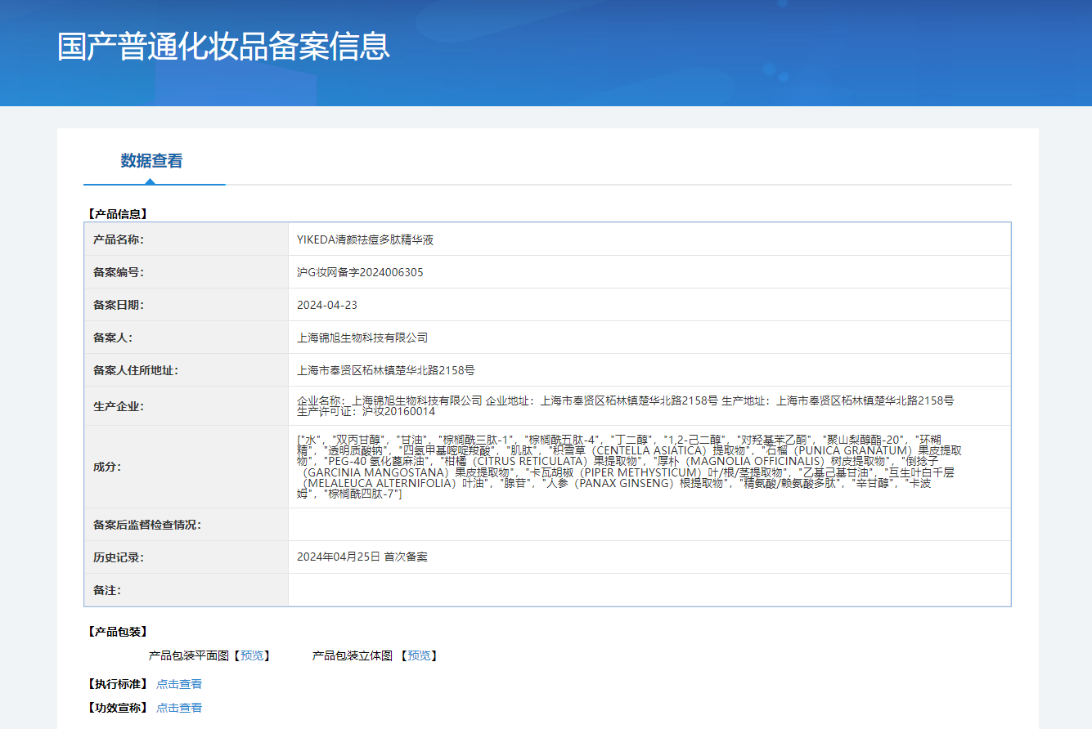Click the 备注 row label

107,590
